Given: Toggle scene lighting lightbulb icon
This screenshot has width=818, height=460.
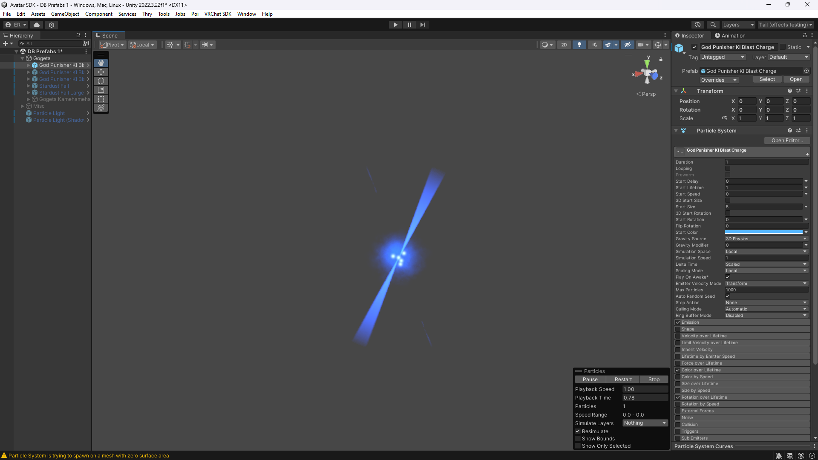Looking at the screenshot, I should 579,45.
